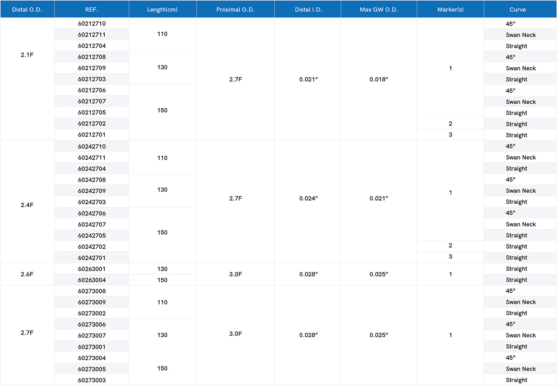Select REF cell 60273008
The image size is (558, 386).
(x=92, y=291)
